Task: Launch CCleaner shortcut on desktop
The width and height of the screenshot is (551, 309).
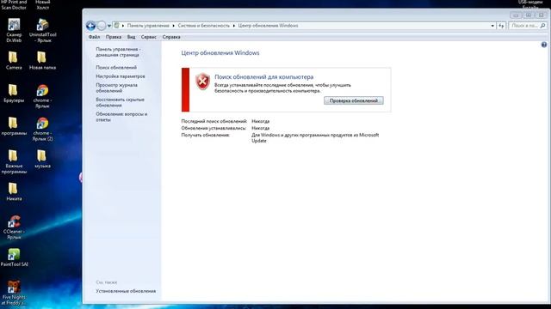Action: [x=14, y=227]
